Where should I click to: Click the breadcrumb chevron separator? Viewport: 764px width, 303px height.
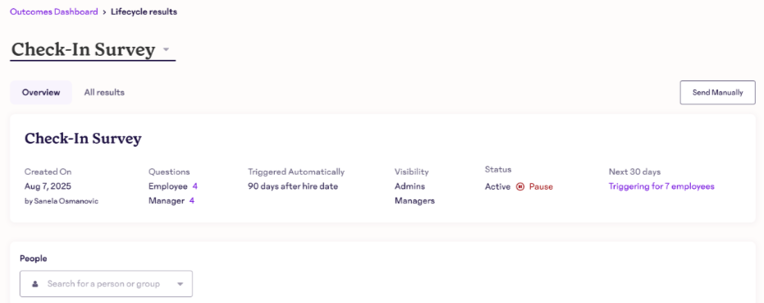coord(104,11)
